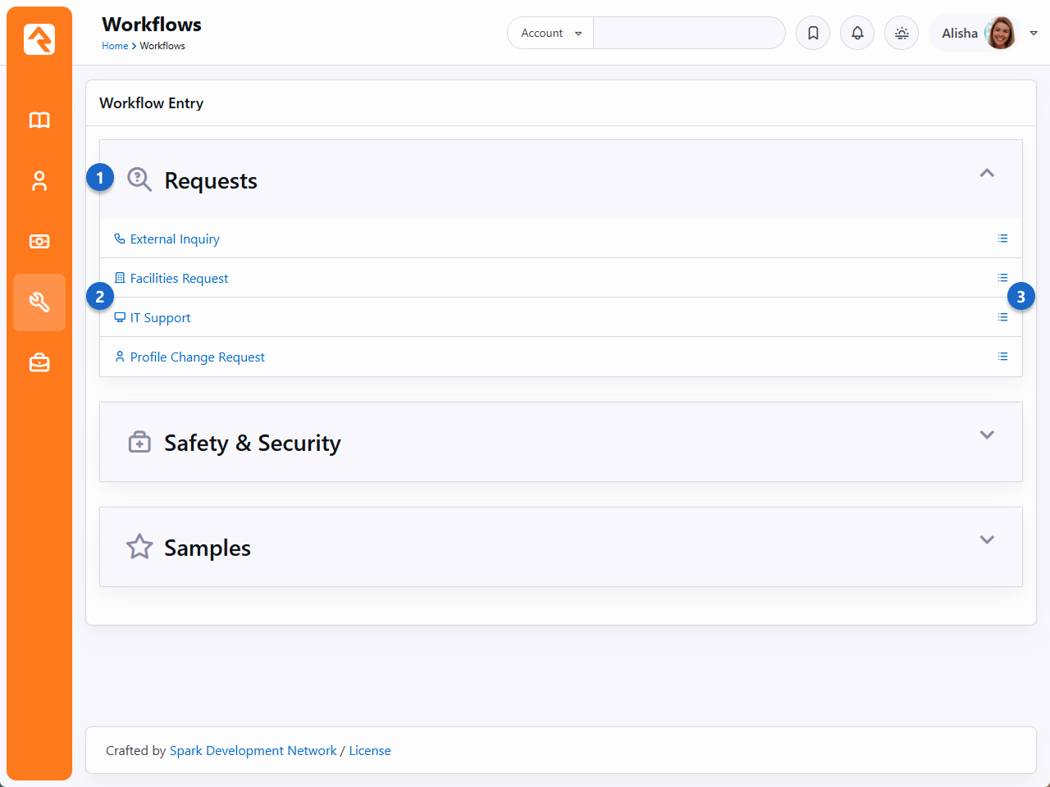The height and width of the screenshot is (787, 1050).
Task: Open list icon for Profile Change Request
Action: 1002,357
